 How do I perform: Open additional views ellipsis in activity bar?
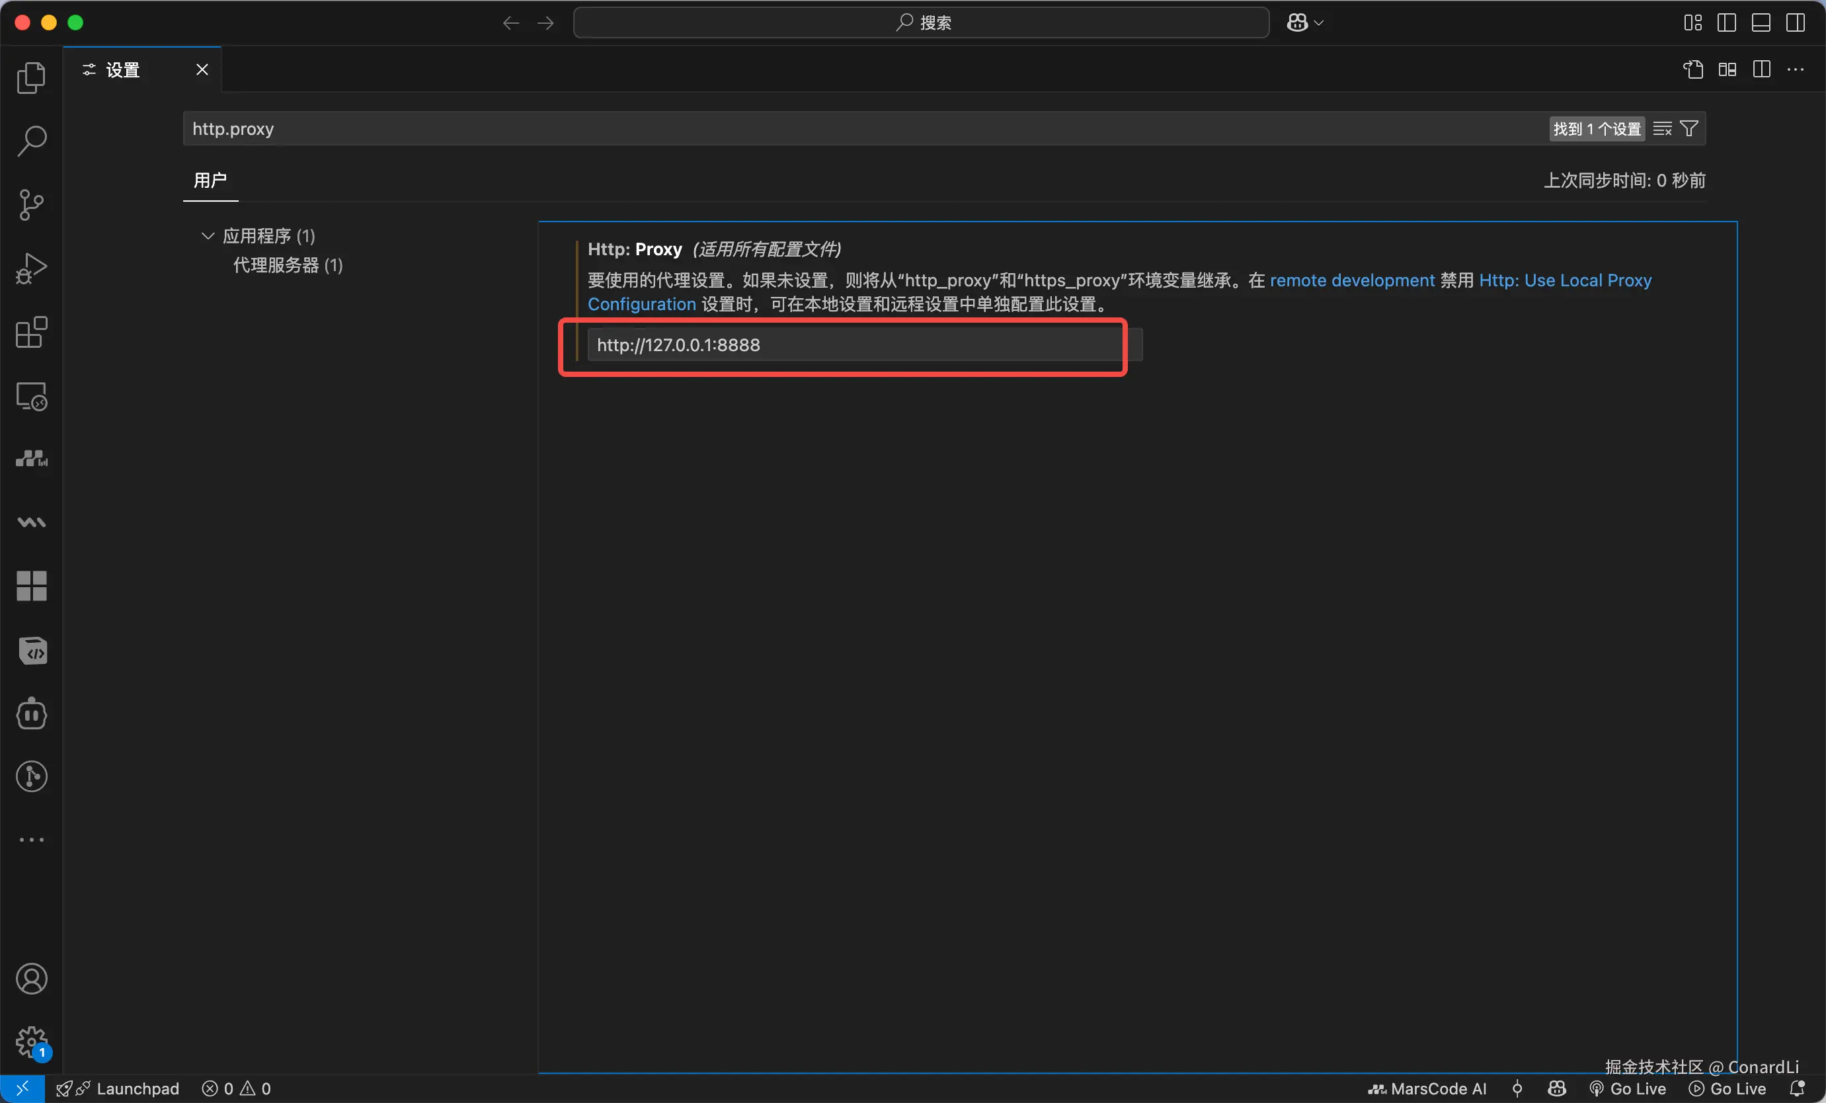[31, 840]
